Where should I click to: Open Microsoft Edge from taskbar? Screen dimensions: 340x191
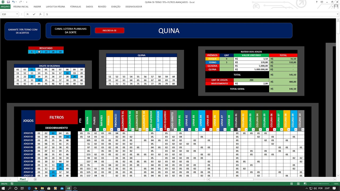click(29, 188)
